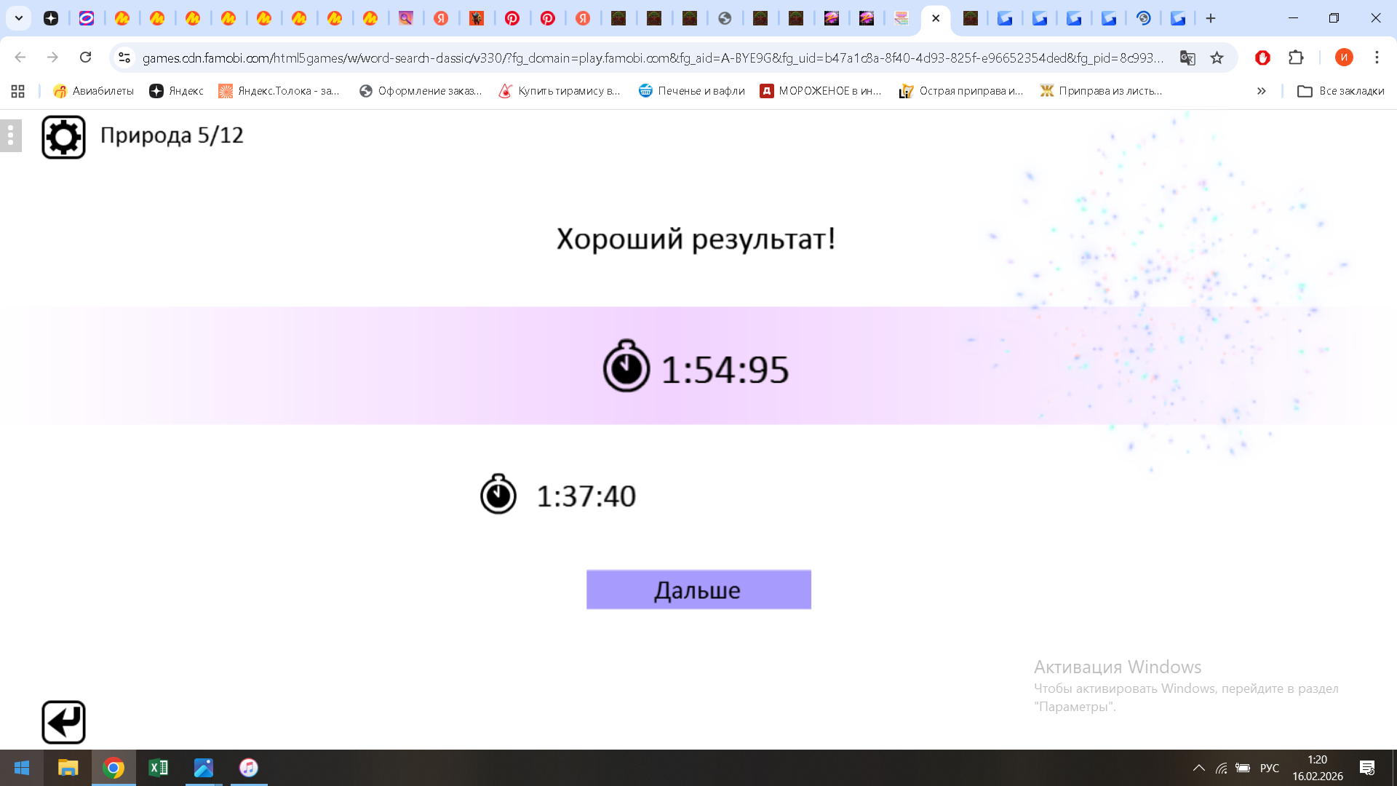The image size is (1397, 786).
Task: Bookmark the page using the star icon
Action: click(x=1216, y=57)
